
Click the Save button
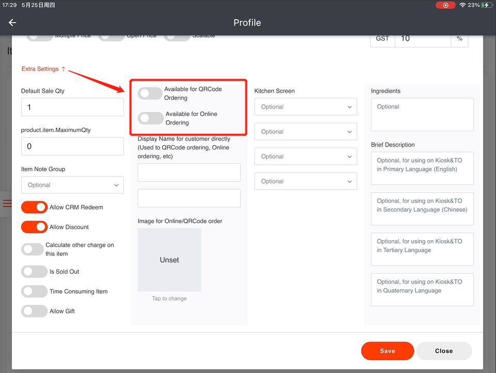tap(388, 351)
